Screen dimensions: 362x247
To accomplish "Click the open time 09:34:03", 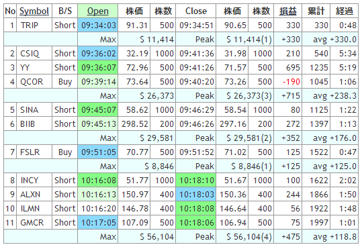I will 97,25.
